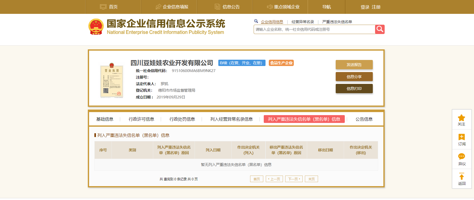Click the 食品生产企业 orange badge

(281, 63)
